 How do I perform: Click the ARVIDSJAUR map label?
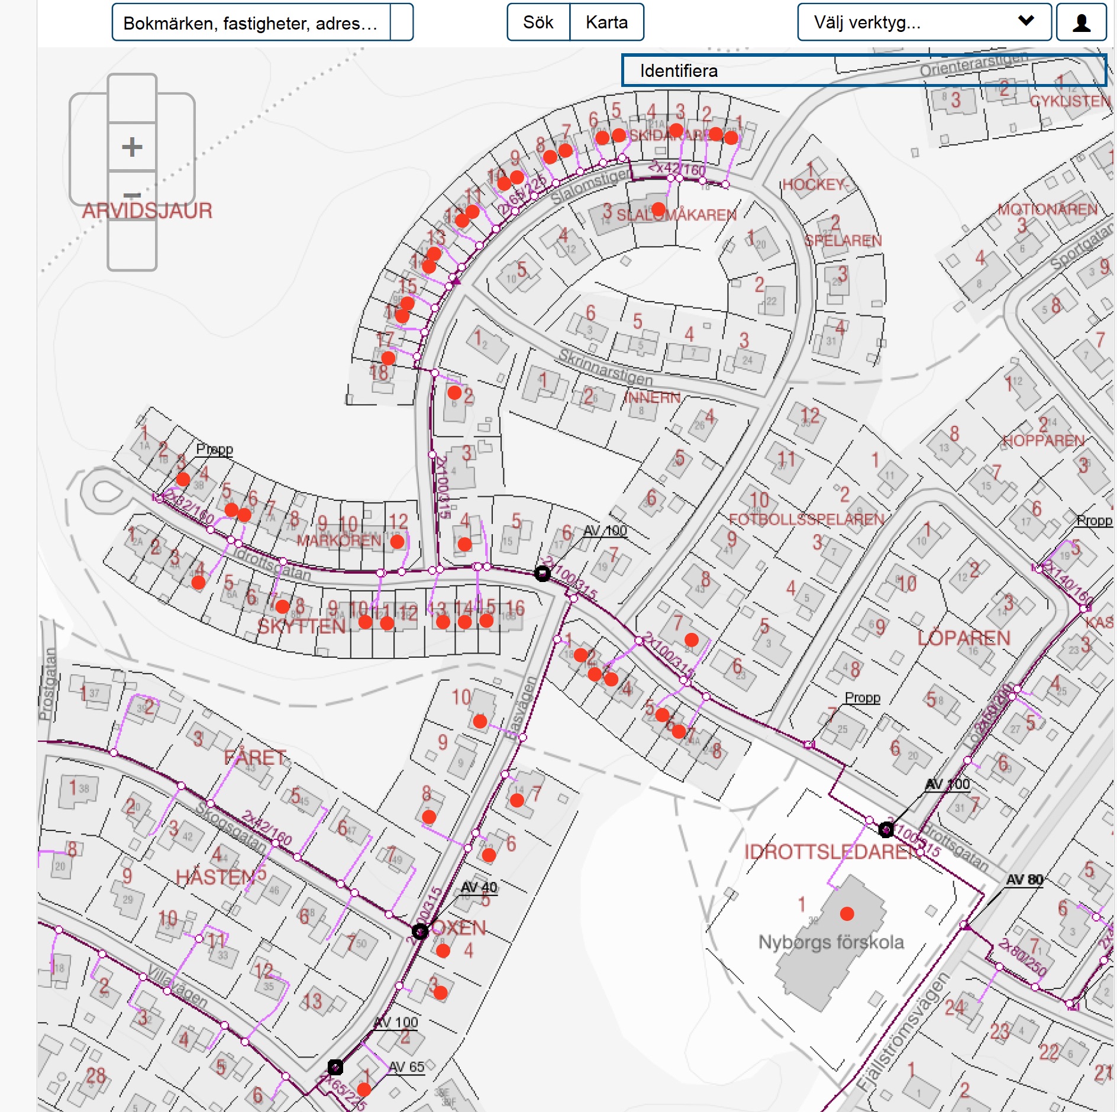[x=147, y=211]
